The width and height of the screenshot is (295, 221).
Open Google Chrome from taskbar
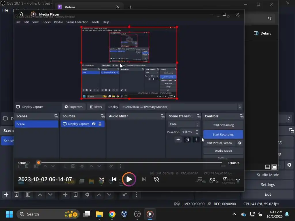coord(112,214)
